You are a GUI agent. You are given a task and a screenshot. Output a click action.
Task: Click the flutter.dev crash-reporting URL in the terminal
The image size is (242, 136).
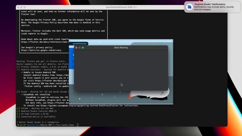click(45, 42)
